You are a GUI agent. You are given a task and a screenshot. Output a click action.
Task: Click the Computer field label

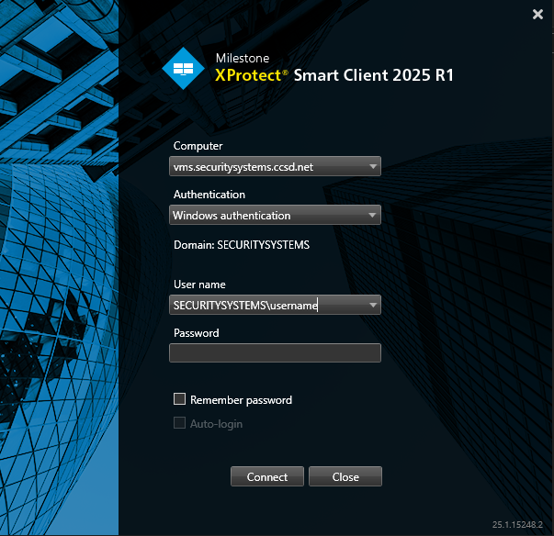coord(198,146)
